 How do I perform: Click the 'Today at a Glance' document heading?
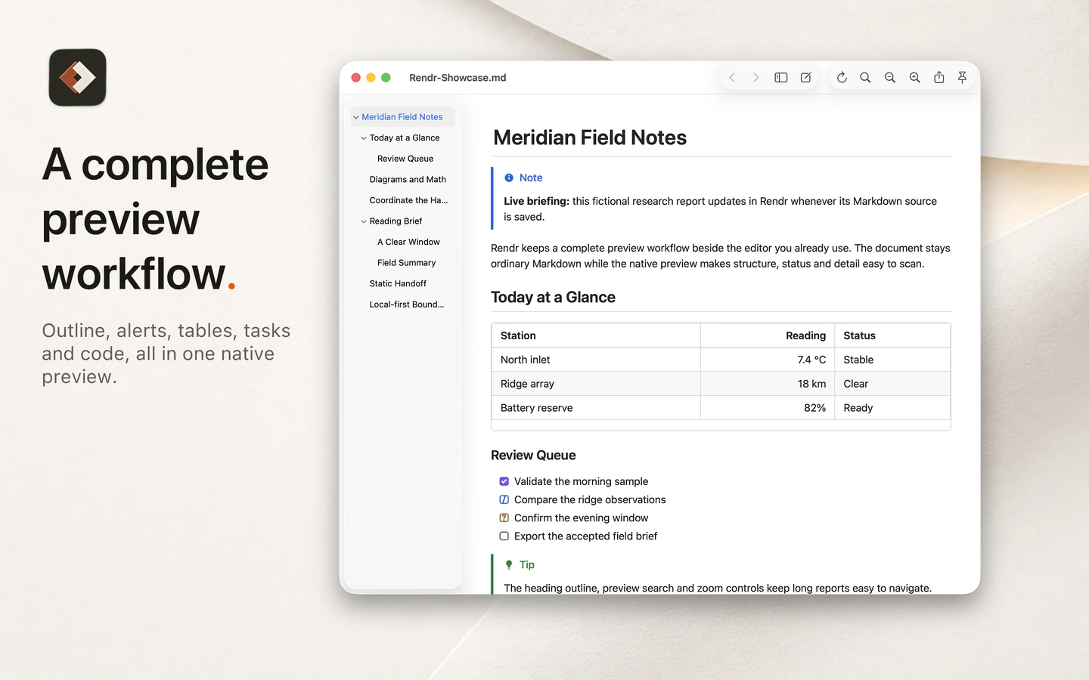553,297
